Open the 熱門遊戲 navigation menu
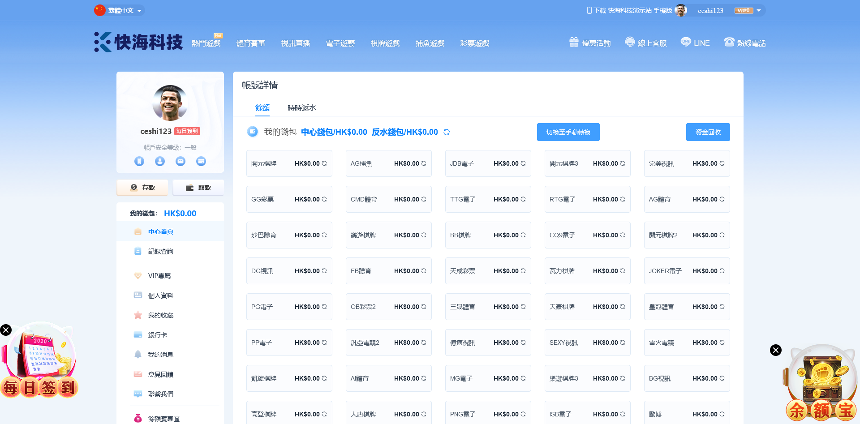This screenshot has height=424, width=860. click(206, 43)
